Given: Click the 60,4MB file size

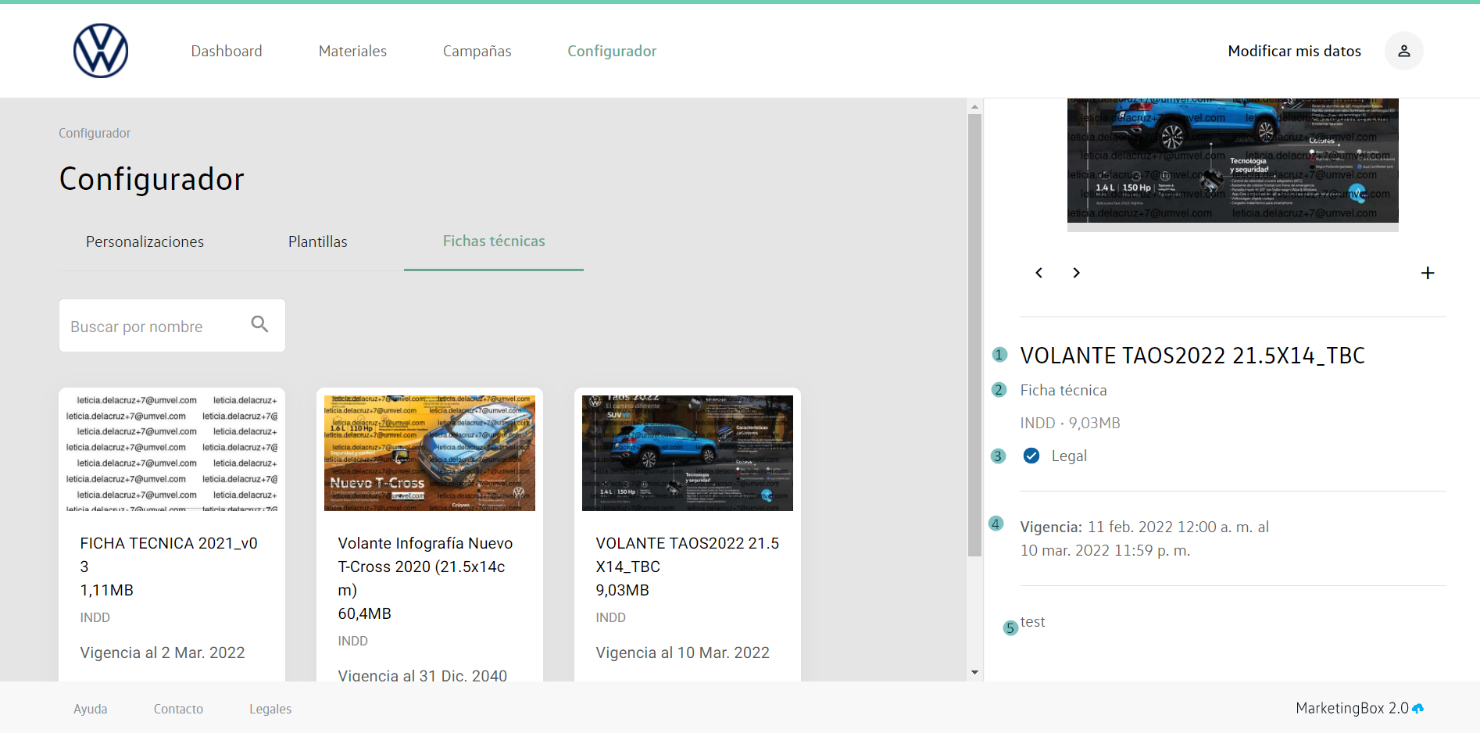Looking at the screenshot, I should click(364, 613).
